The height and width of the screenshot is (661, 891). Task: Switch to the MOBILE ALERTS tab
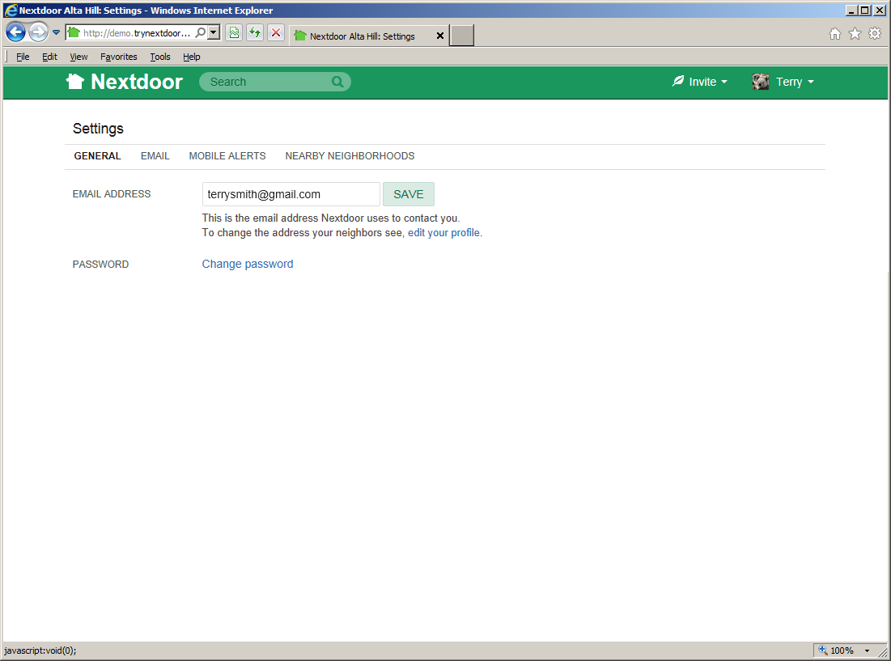pyautogui.click(x=227, y=155)
